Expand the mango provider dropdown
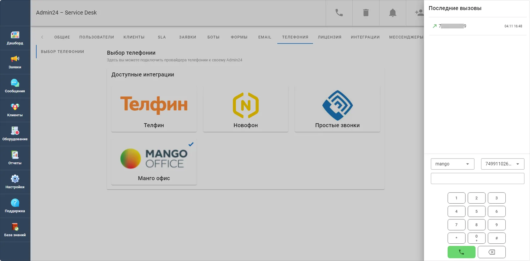 pos(452,164)
